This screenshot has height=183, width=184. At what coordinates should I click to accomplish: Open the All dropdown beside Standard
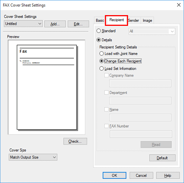152,31
